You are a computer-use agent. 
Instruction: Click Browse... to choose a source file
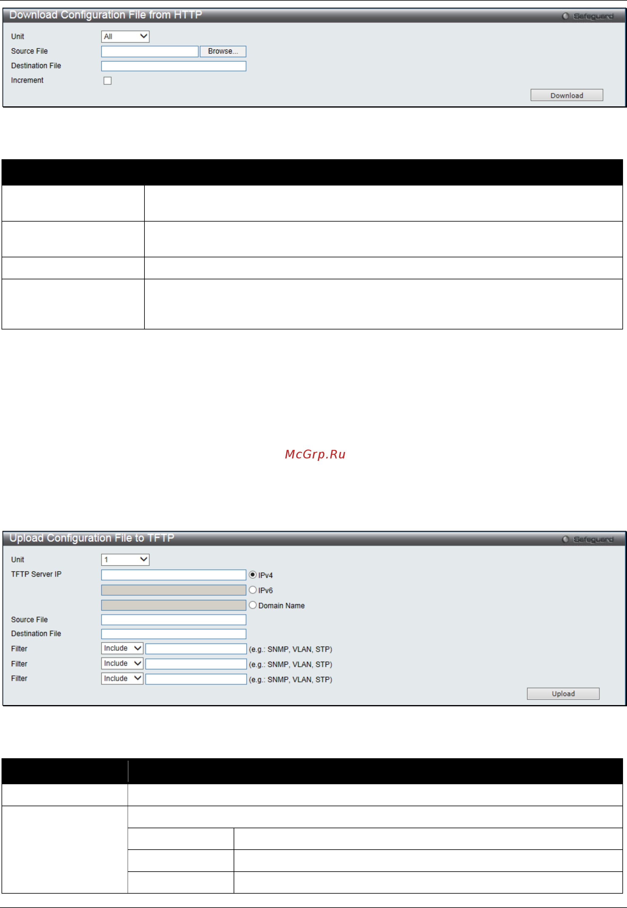click(223, 51)
